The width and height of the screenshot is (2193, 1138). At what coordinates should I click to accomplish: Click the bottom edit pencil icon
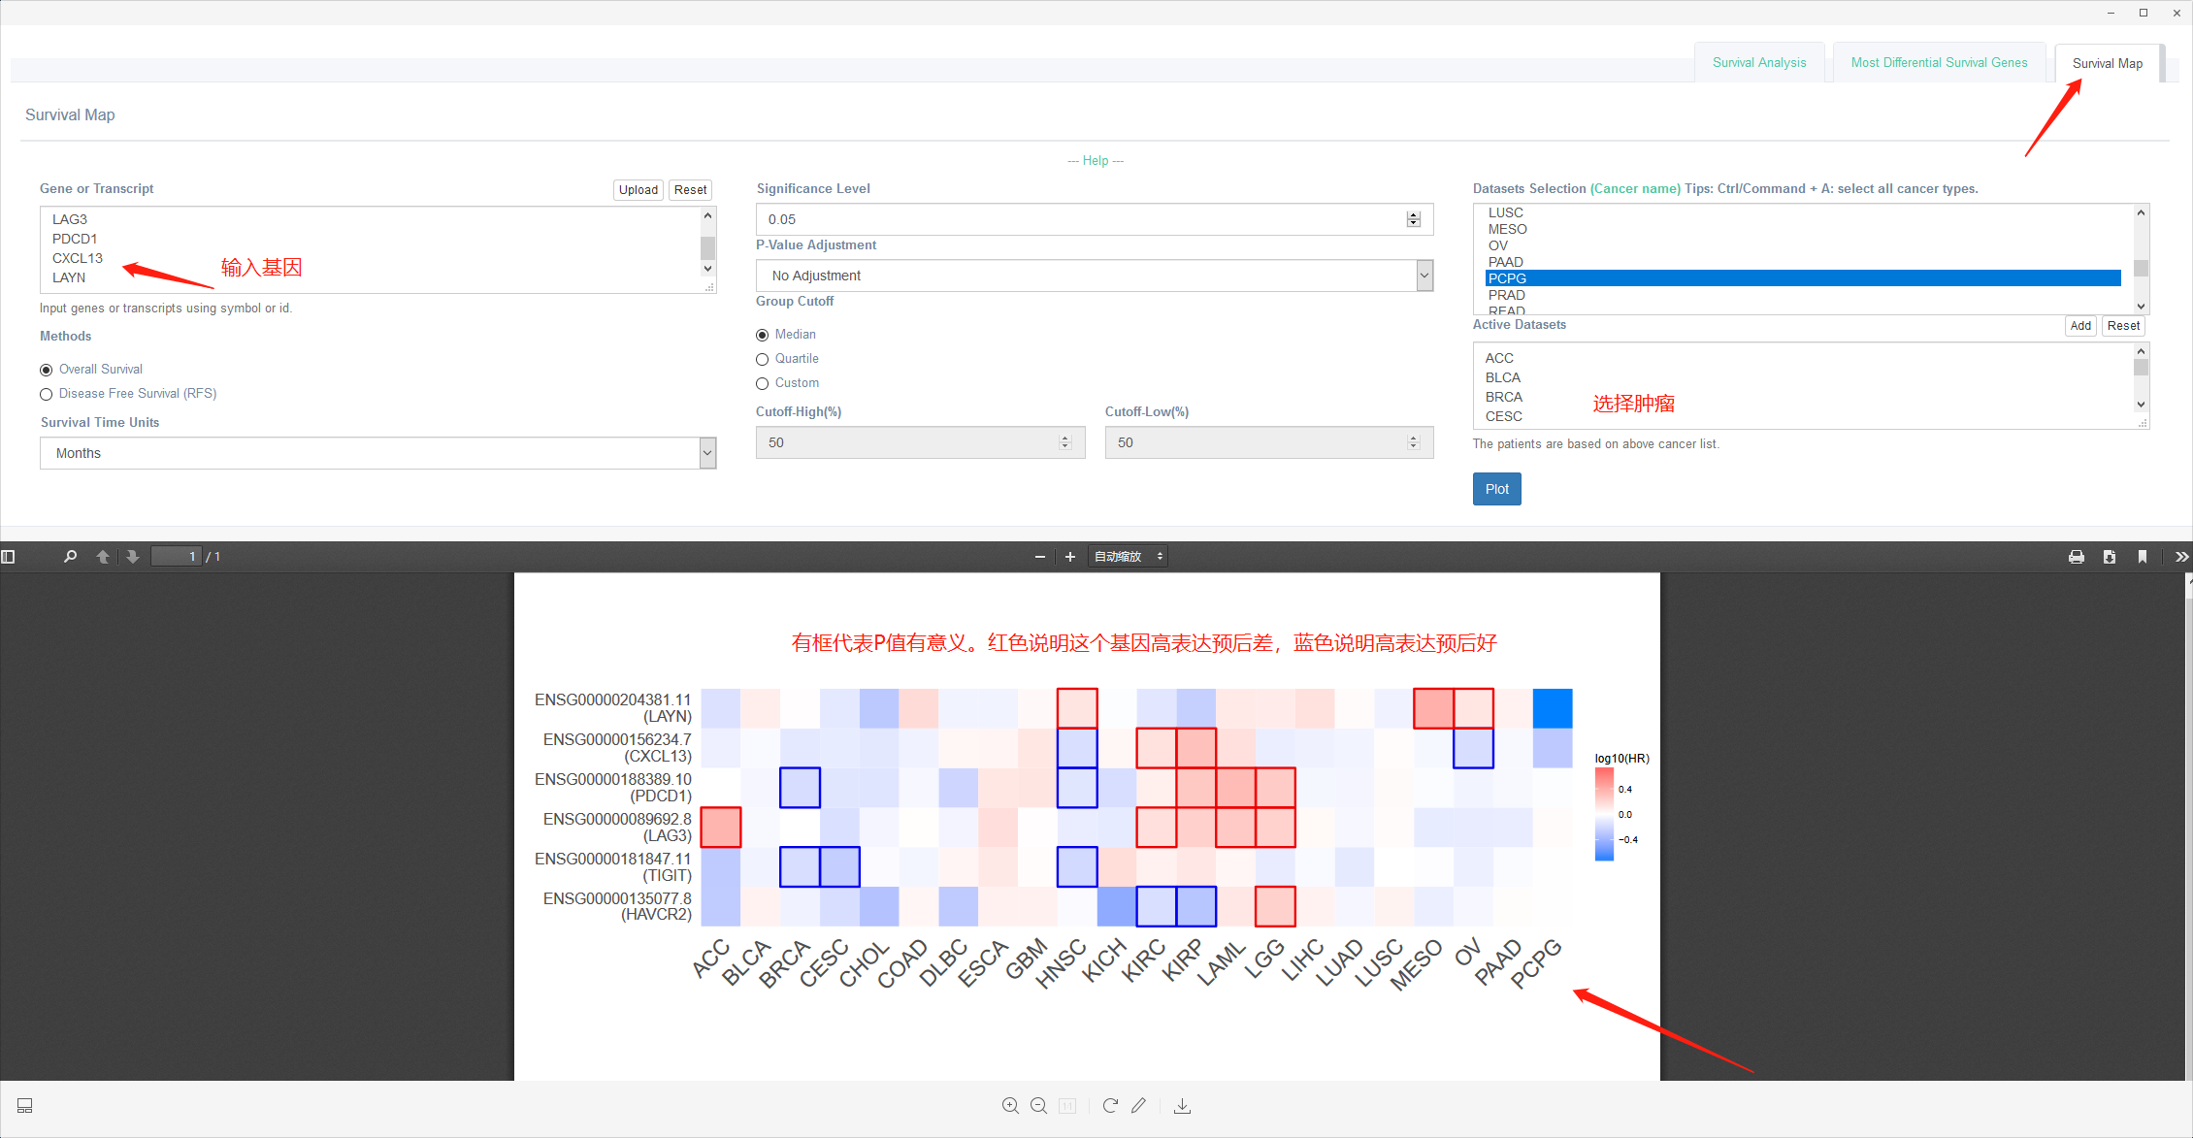point(1139,1106)
